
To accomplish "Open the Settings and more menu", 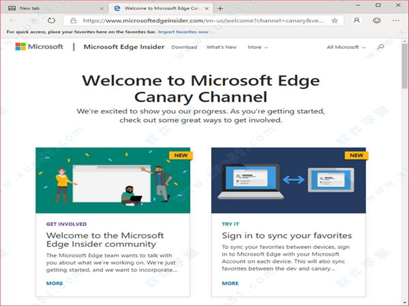I will click(x=395, y=20).
